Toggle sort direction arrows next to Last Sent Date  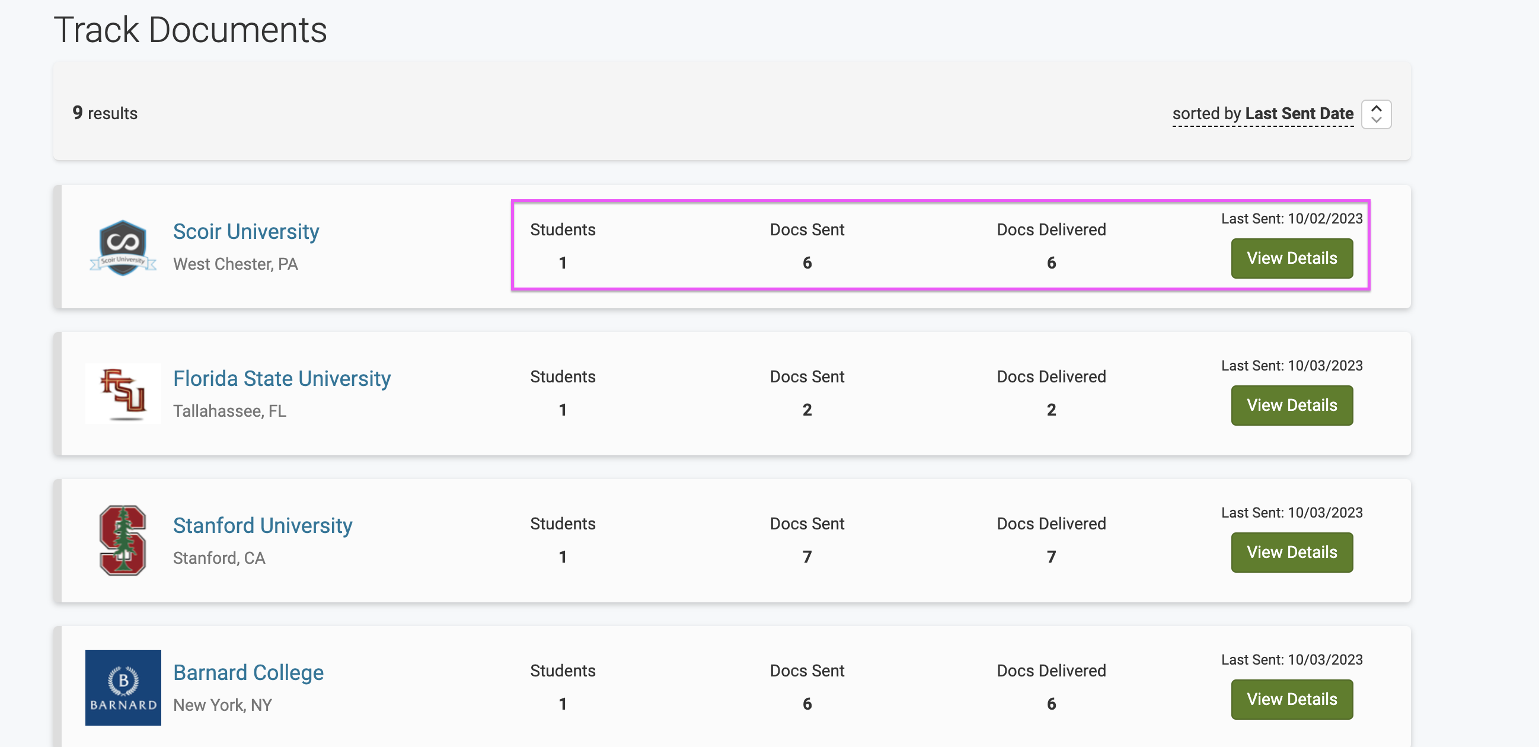coord(1376,114)
